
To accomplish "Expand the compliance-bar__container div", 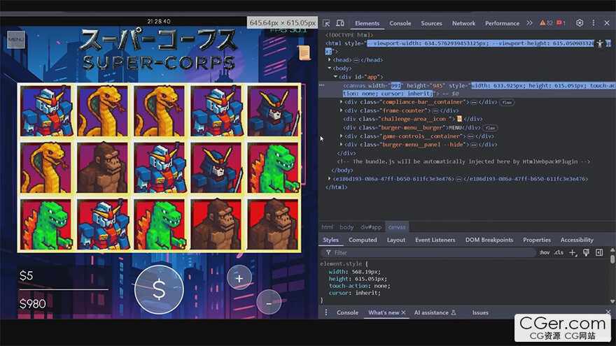I will pyautogui.click(x=342, y=101).
